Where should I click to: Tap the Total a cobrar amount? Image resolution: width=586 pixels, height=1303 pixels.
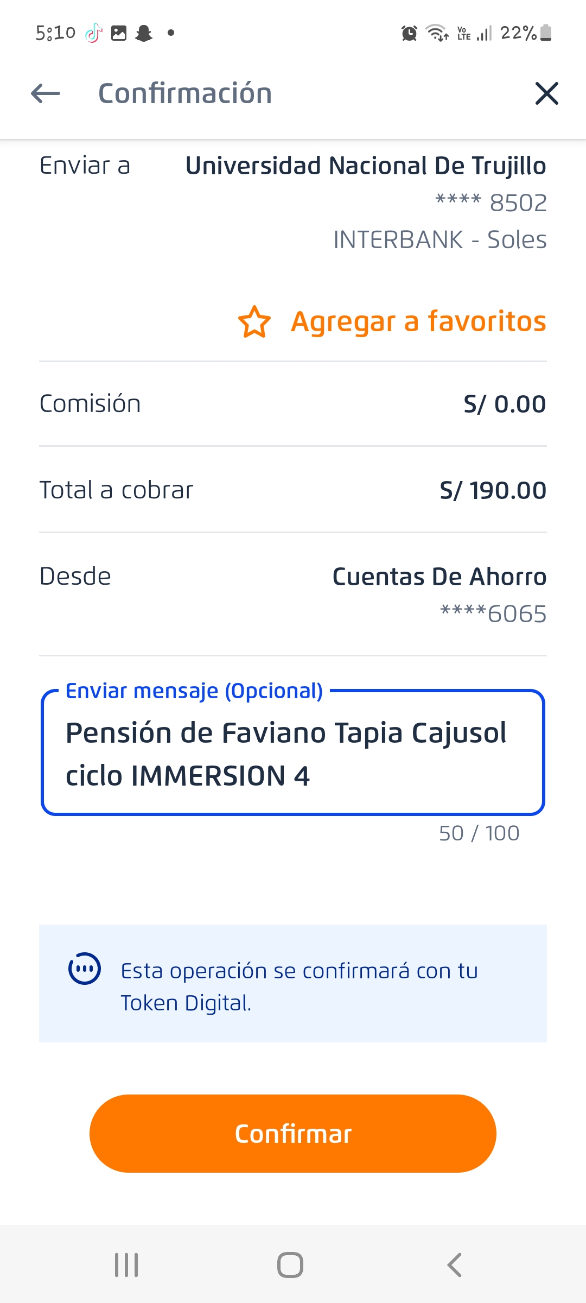tap(493, 490)
